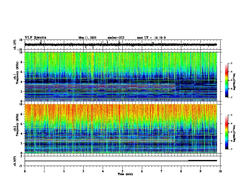Viewport: 248px width, 192px height.
Task: Click the time axis tick label "4"
Action: (x=103, y=171)
